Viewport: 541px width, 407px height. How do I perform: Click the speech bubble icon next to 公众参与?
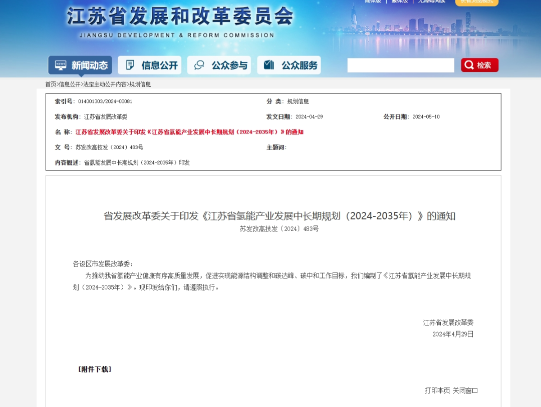(200, 64)
